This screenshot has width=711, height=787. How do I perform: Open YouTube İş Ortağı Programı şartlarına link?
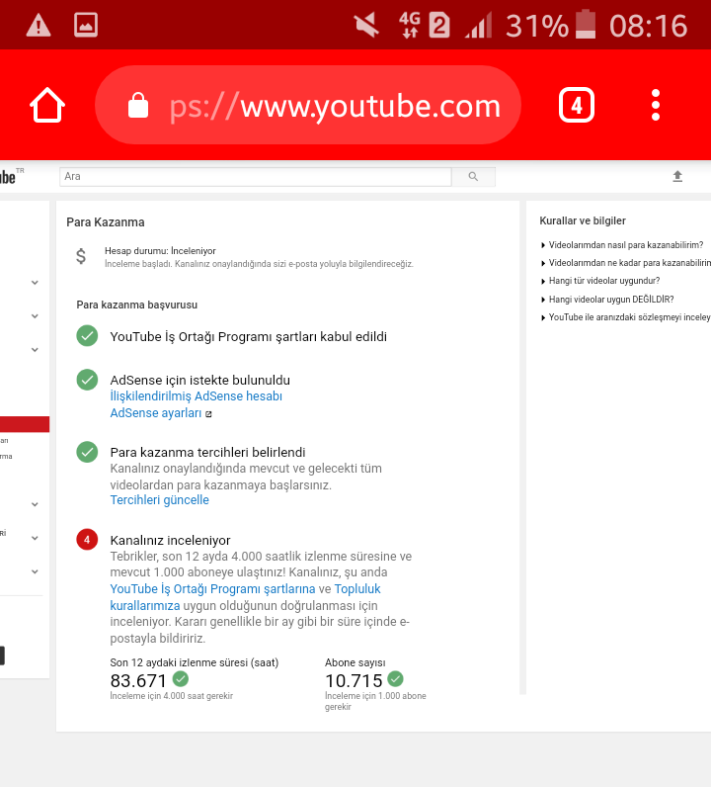click(212, 588)
